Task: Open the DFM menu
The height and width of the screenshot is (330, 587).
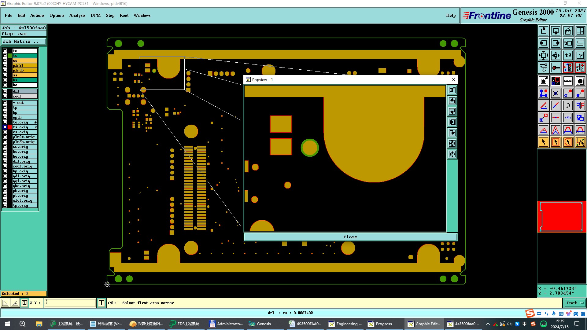Action: point(95,15)
